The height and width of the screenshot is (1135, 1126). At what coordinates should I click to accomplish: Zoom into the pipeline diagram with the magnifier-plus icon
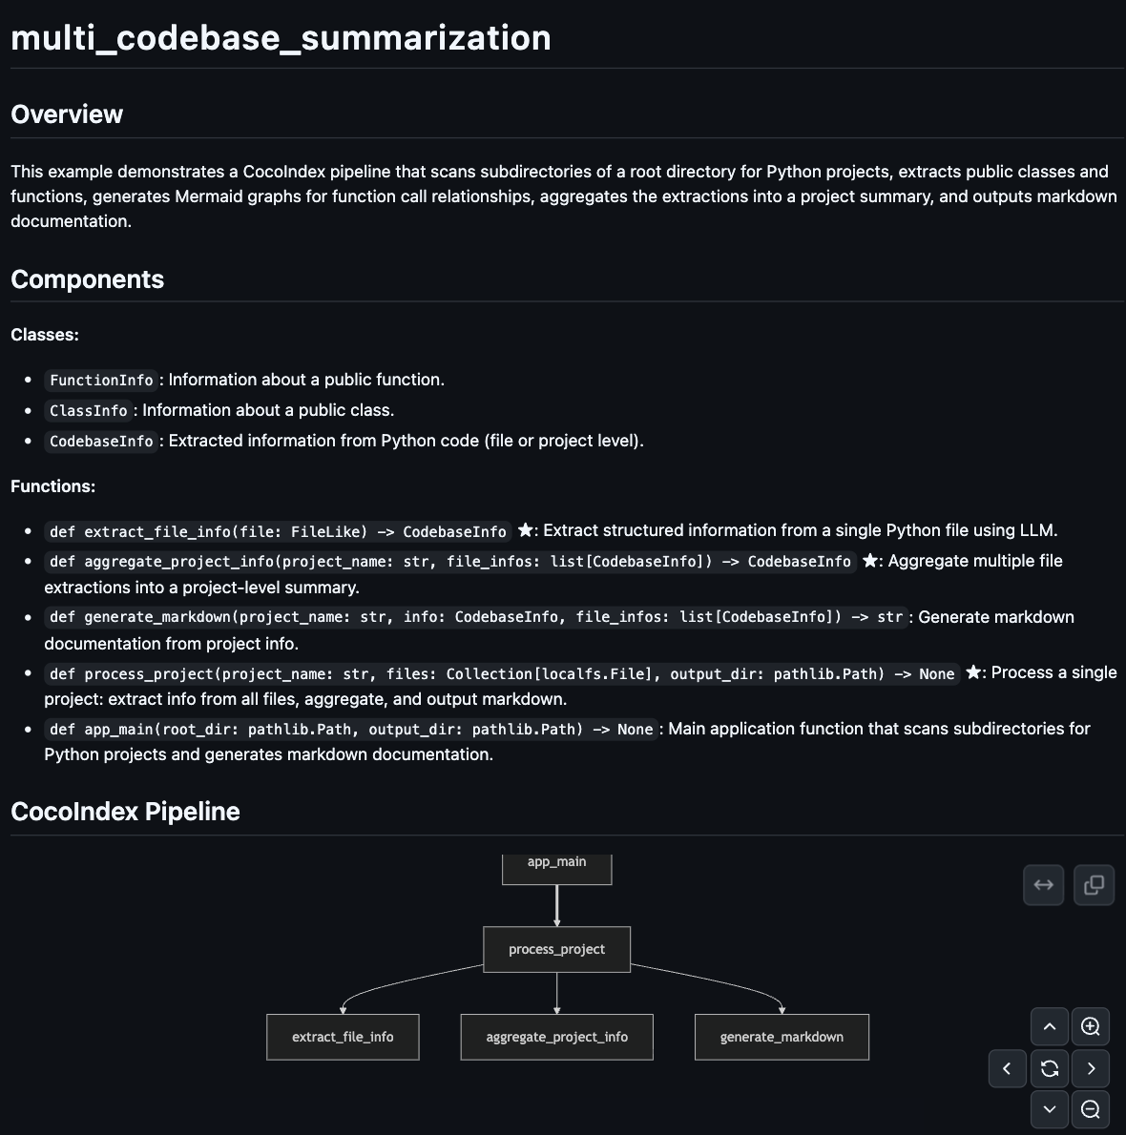pos(1092,1026)
